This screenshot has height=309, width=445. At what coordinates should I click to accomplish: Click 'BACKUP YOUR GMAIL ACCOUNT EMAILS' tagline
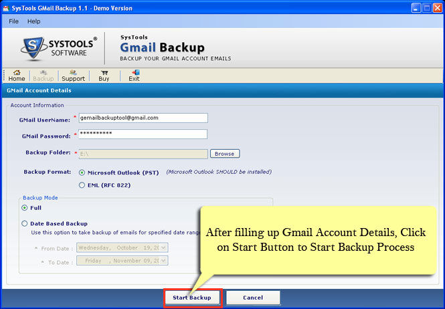pos(176,59)
